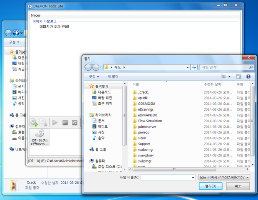Click the Add Image toolbar icon

click(x=34, y=123)
